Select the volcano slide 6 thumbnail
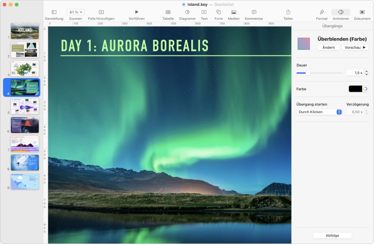Screen dimensions: 374x245 coord(25,125)
